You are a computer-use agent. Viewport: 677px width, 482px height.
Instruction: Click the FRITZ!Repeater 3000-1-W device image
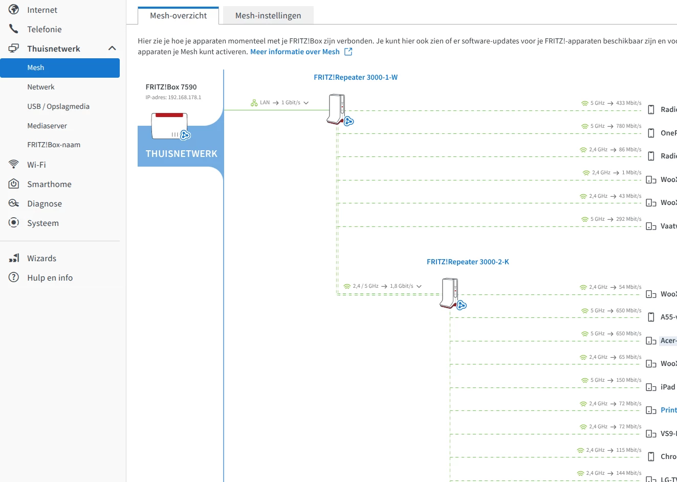(336, 109)
